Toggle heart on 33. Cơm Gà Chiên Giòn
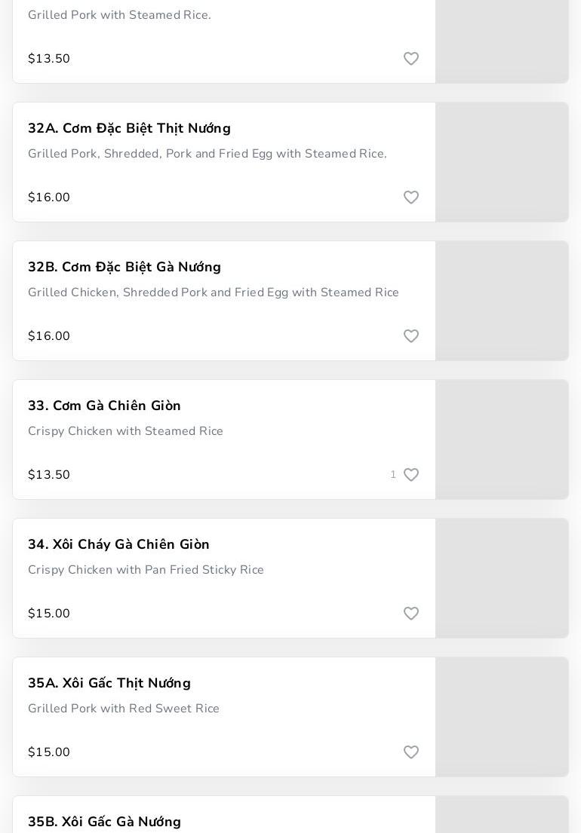The height and width of the screenshot is (833, 581). (411, 474)
